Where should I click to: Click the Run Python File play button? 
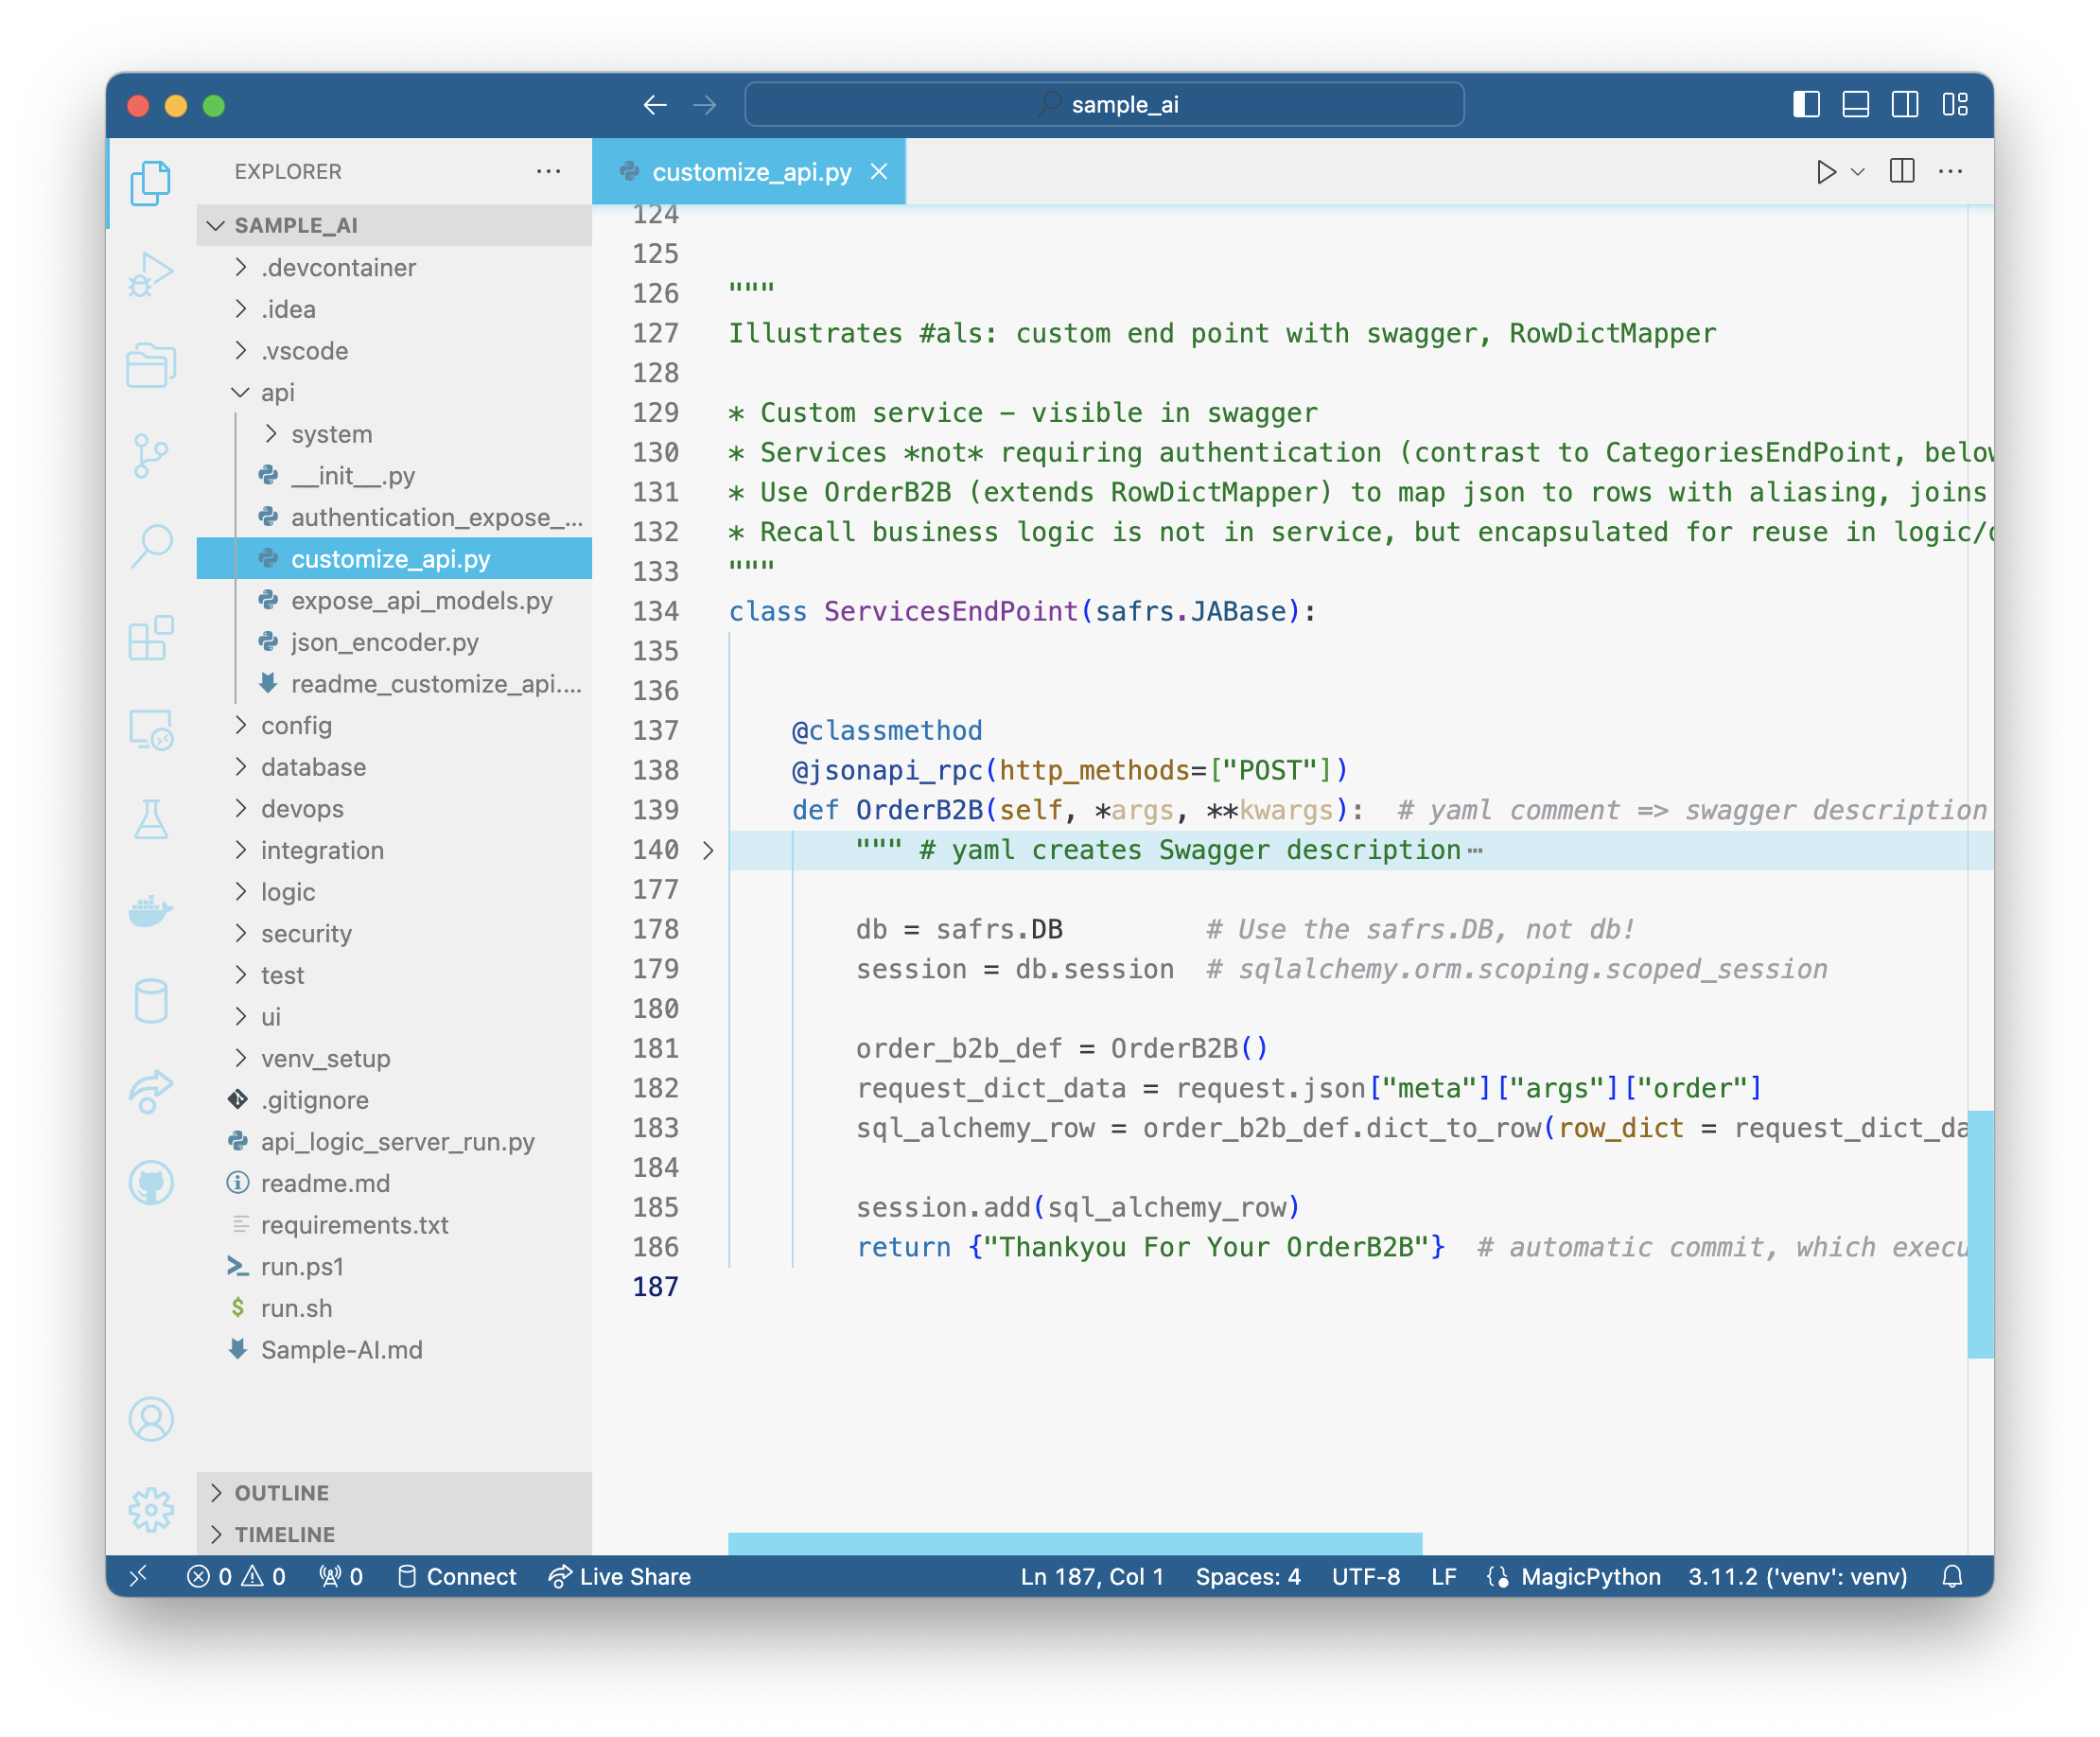tap(1825, 172)
